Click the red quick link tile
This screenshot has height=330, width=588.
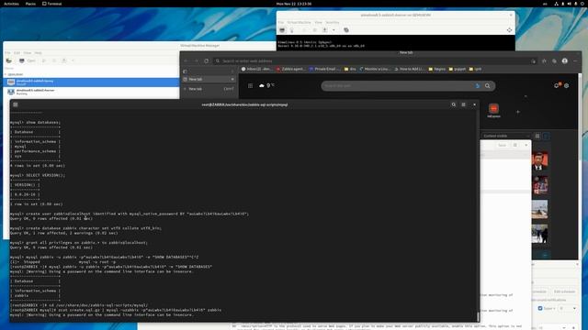point(494,108)
